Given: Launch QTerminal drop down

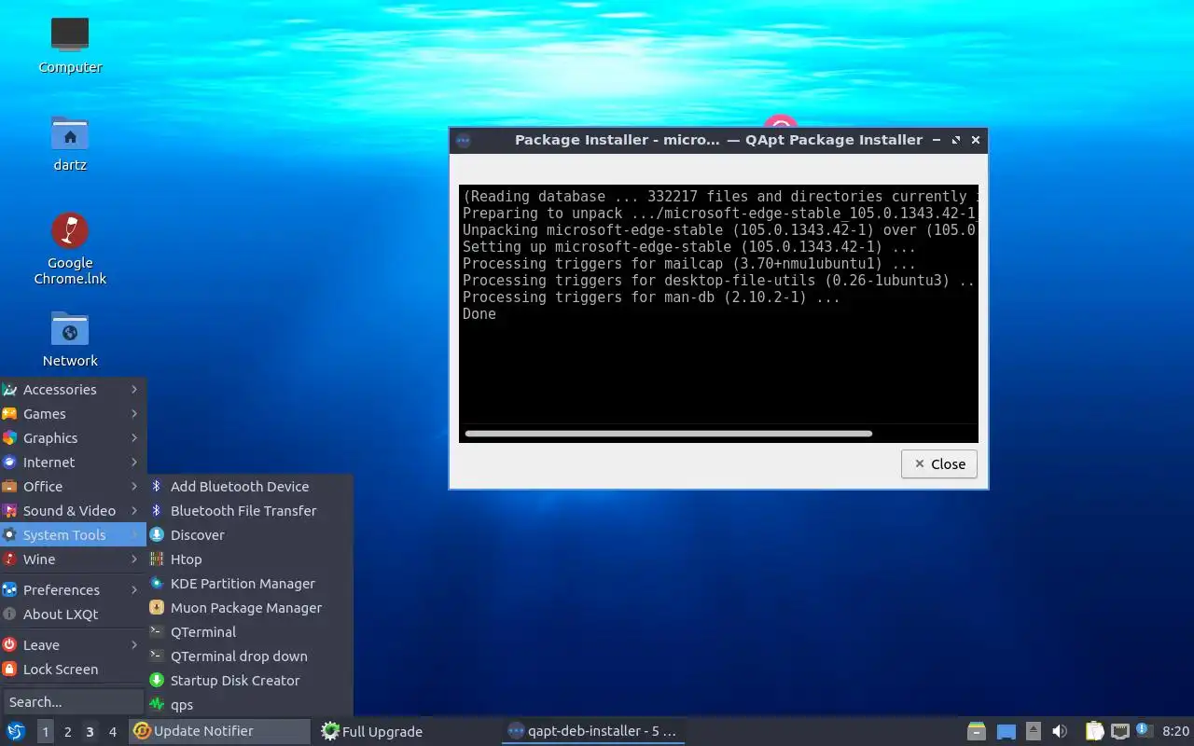Looking at the screenshot, I should coord(250,656).
